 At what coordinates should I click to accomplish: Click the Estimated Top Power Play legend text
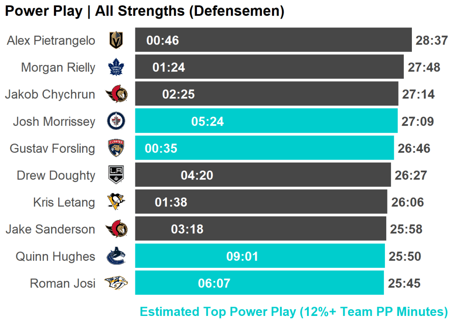click(294, 312)
